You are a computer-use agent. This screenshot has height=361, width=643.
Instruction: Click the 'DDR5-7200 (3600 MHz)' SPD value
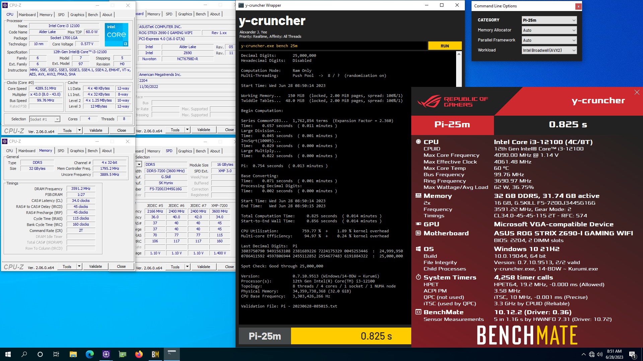[166, 171]
